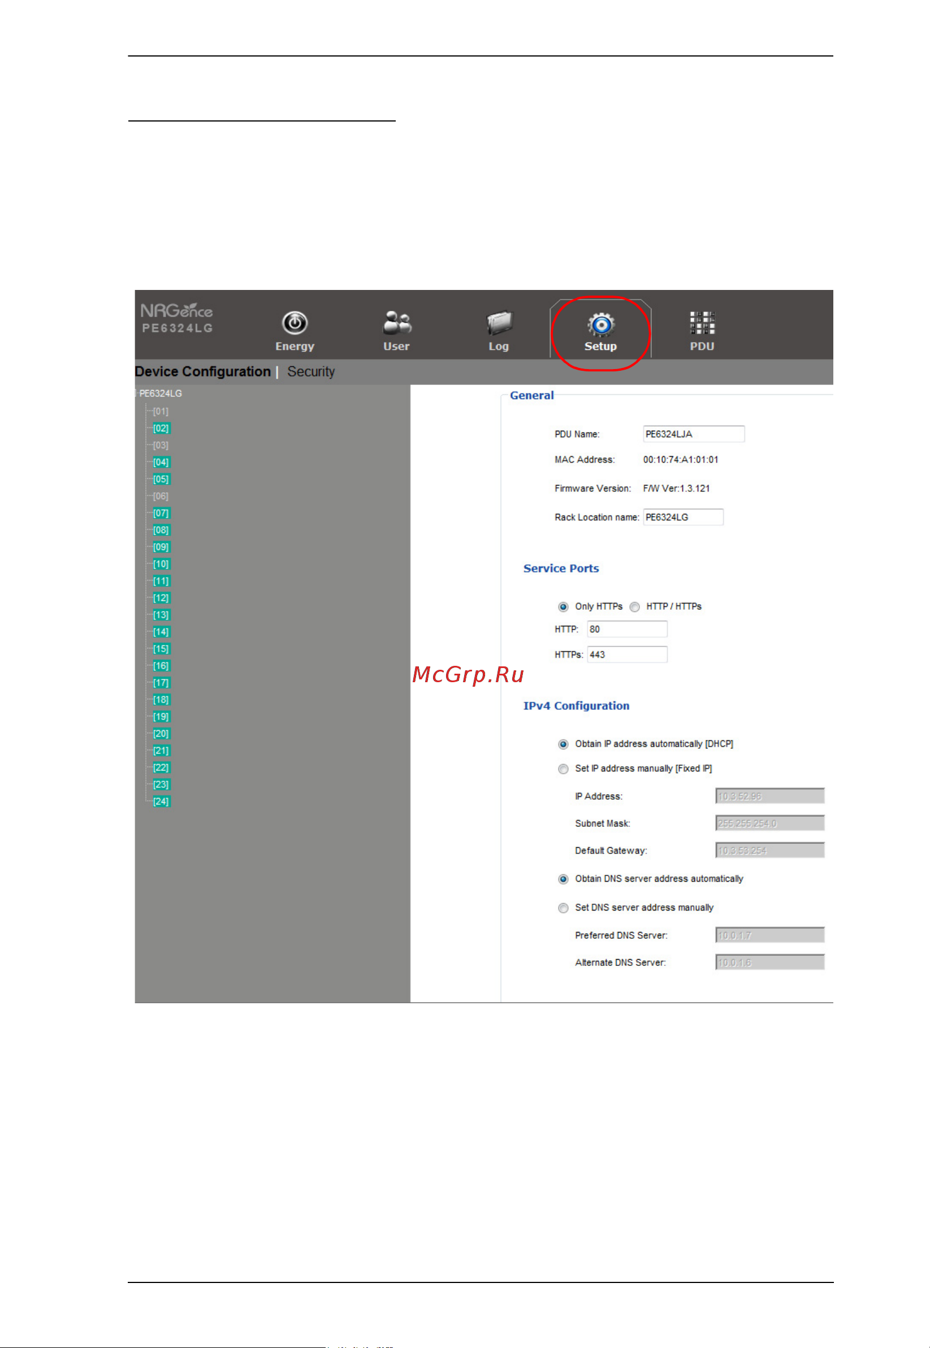Viewport: 930px width, 1348px height.
Task: Click the HTTPs port field showing 443
Action: [627, 655]
